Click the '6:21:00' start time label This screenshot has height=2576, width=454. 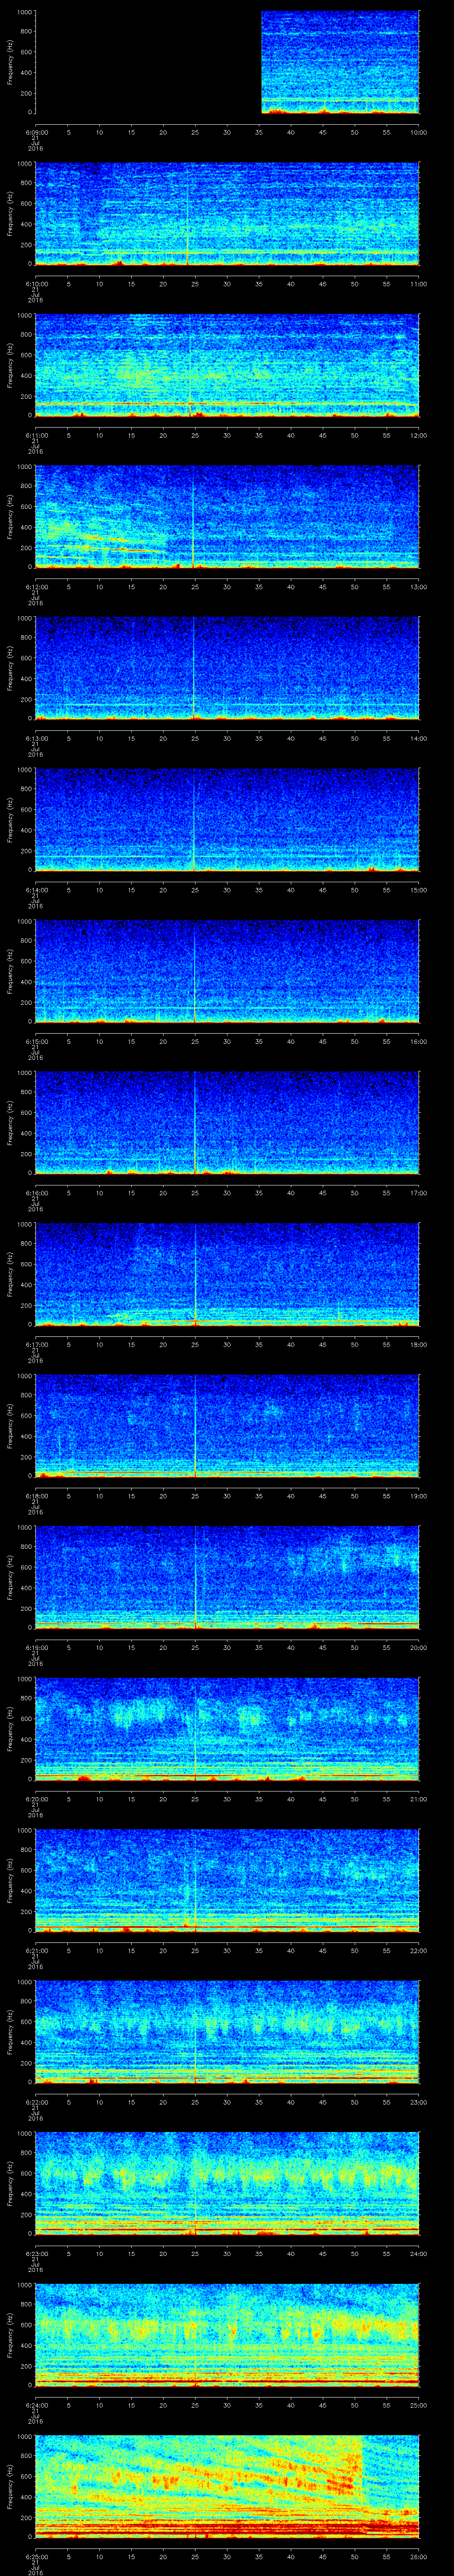36,1950
